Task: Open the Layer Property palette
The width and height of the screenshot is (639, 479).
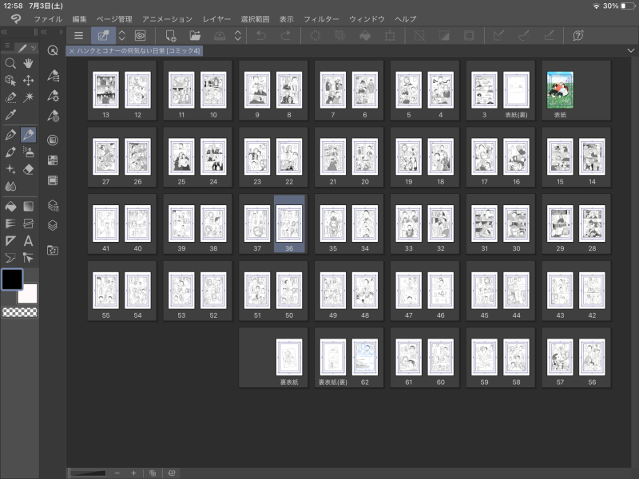Action: 53,205
